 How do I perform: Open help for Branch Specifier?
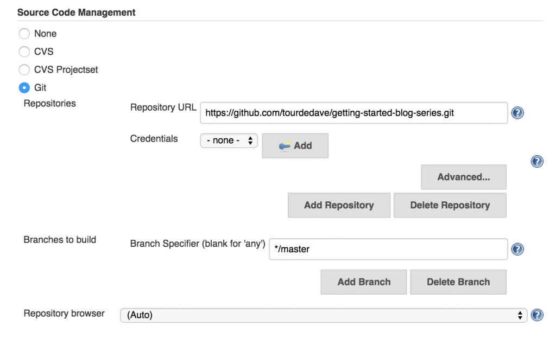516,249
